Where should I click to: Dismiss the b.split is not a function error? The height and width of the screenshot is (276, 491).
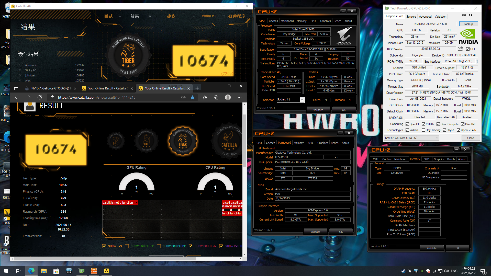pyautogui.click(x=136, y=203)
